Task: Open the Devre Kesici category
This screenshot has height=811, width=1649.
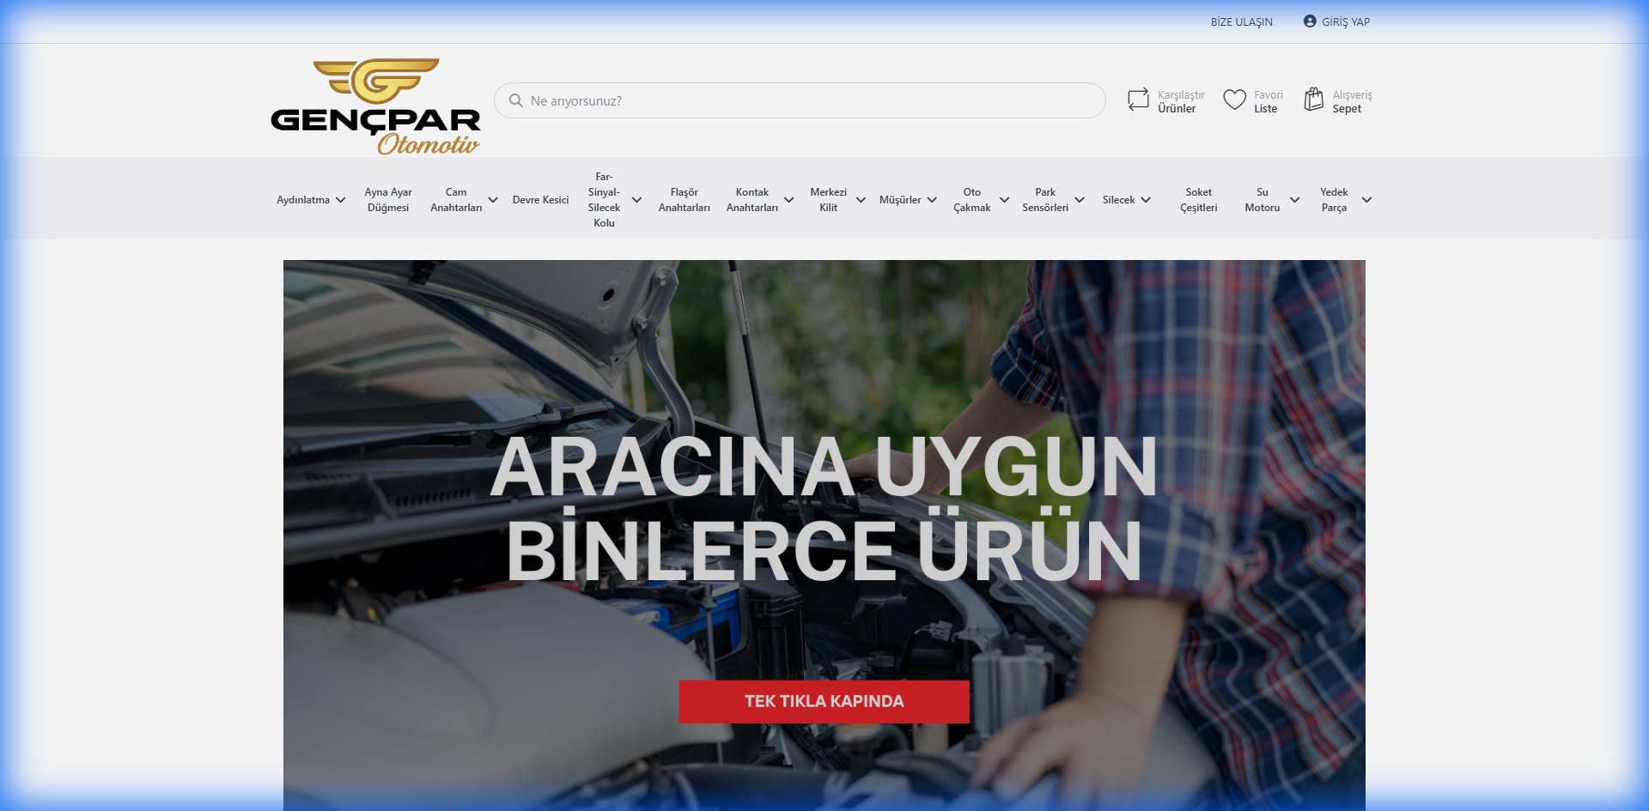Action: 540,200
